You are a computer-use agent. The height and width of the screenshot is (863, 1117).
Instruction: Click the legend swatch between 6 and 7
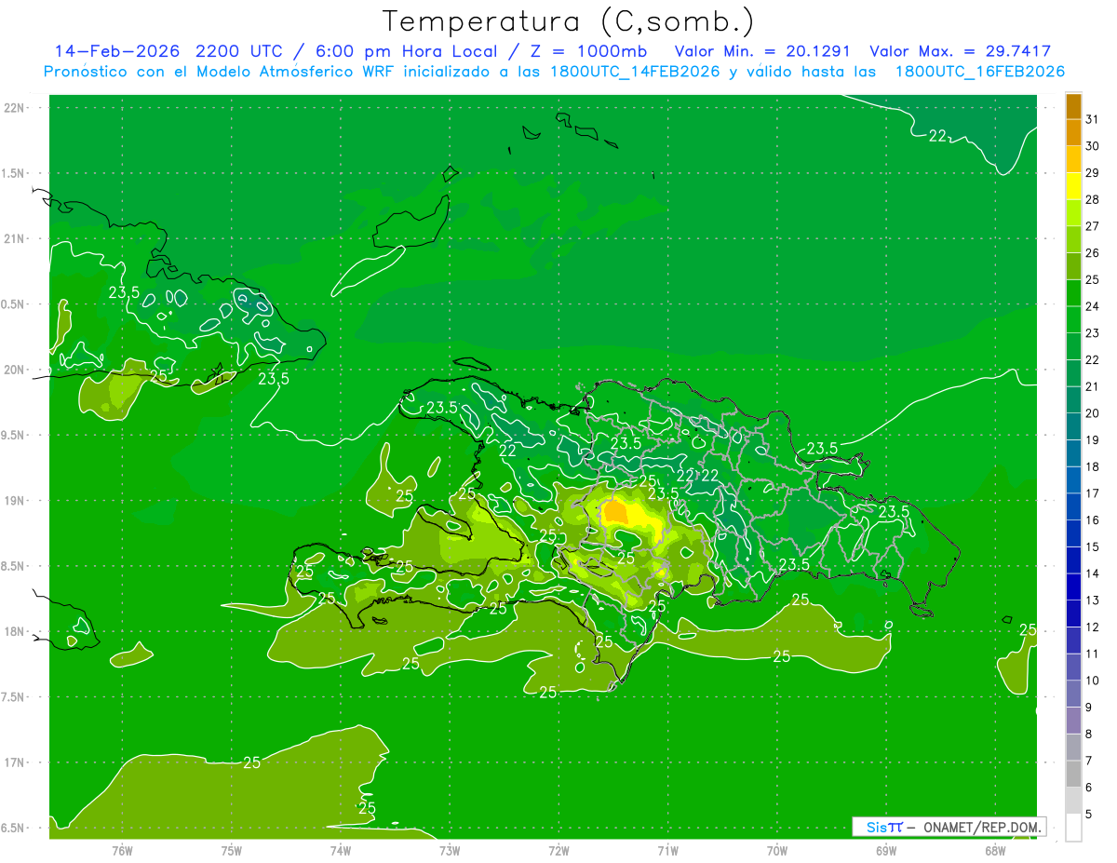tap(1073, 775)
